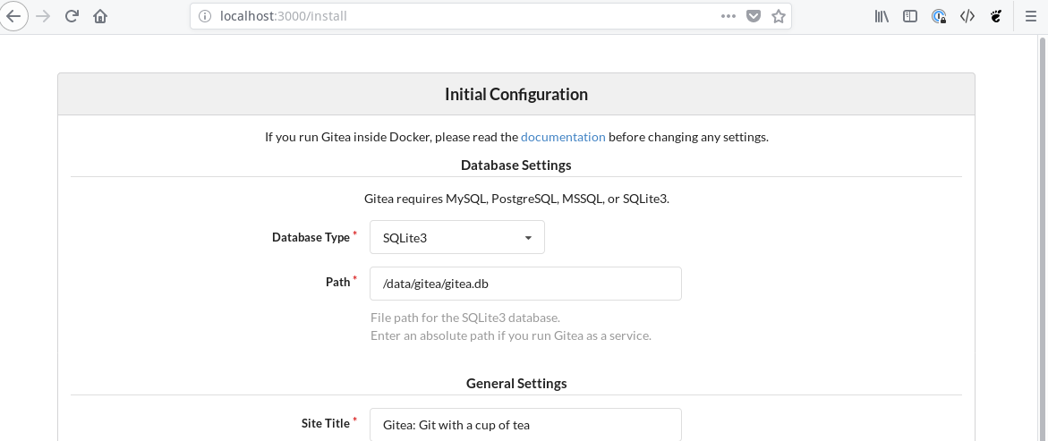Open the browser home page icon
The width and height of the screenshot is (1048, 441).
pyautogui.click(x=100, y=17)
